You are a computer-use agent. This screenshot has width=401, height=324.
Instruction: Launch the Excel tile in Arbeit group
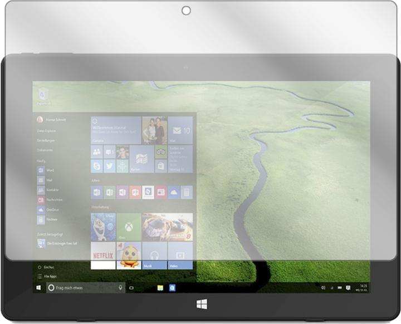point(110,192)
